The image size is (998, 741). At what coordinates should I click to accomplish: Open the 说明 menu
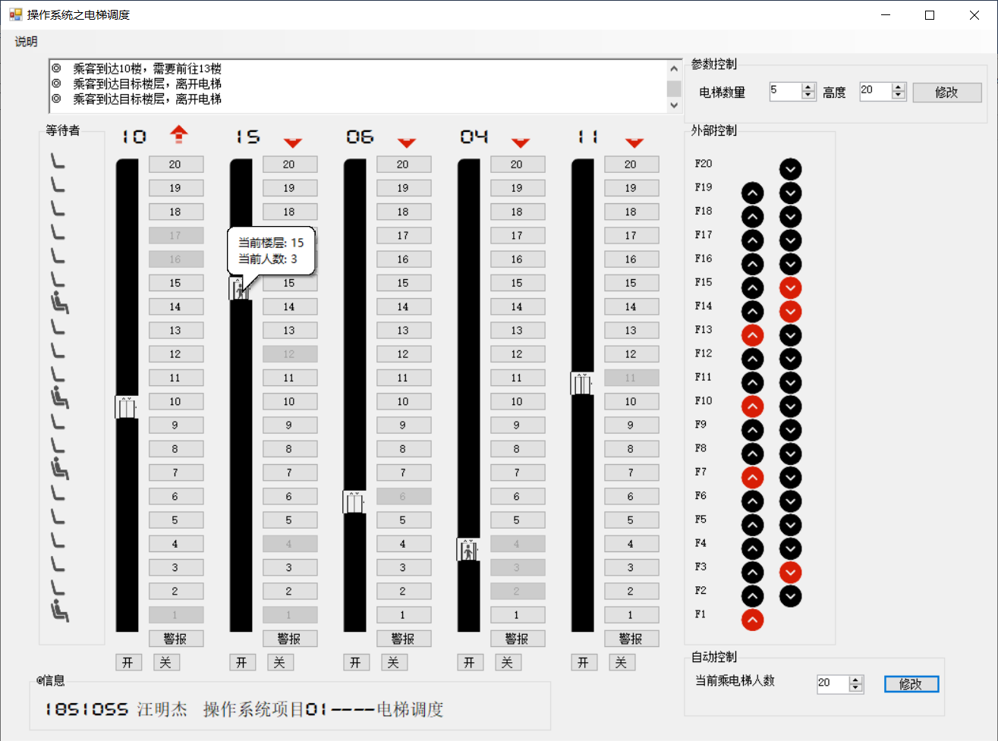point(27,42)
